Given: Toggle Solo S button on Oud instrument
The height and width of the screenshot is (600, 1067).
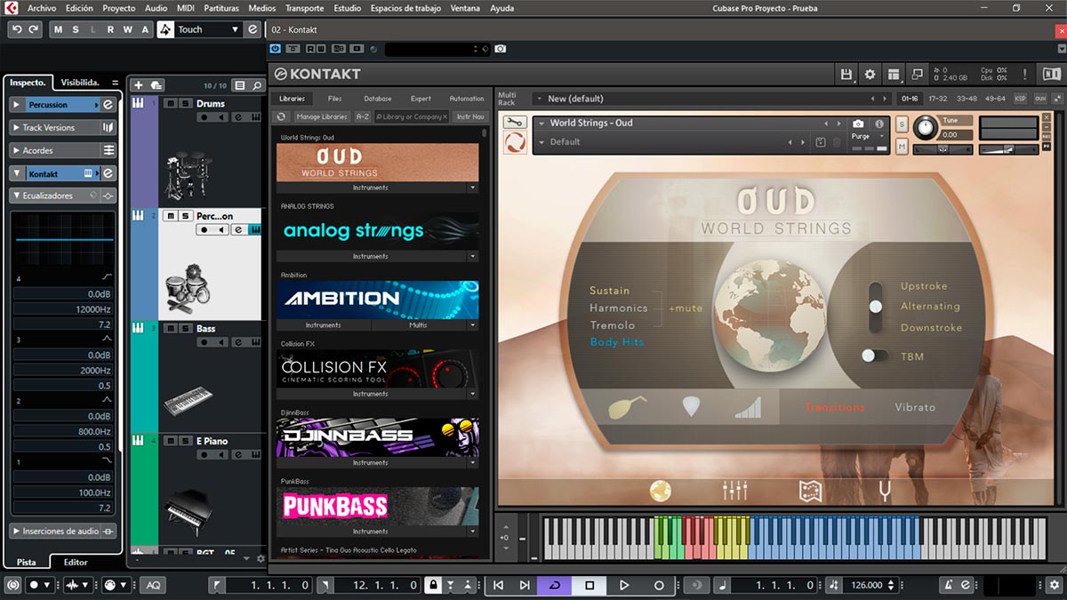Looking at the screenshot, I should pos(902,124).
